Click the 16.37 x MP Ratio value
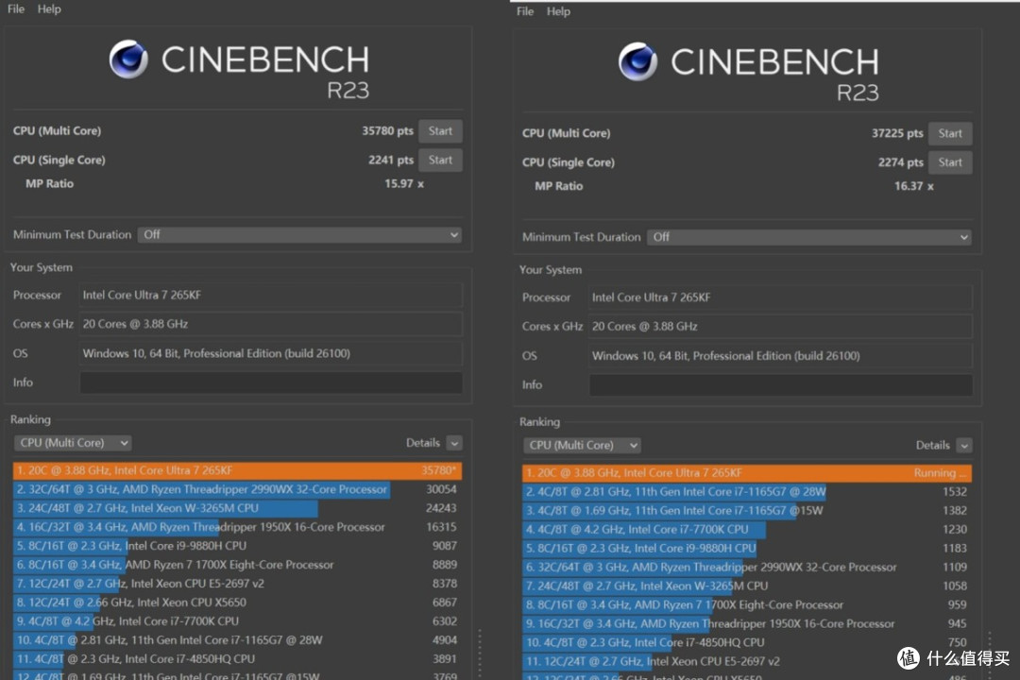The image size is (1020, 680). [x=913, y=187]
